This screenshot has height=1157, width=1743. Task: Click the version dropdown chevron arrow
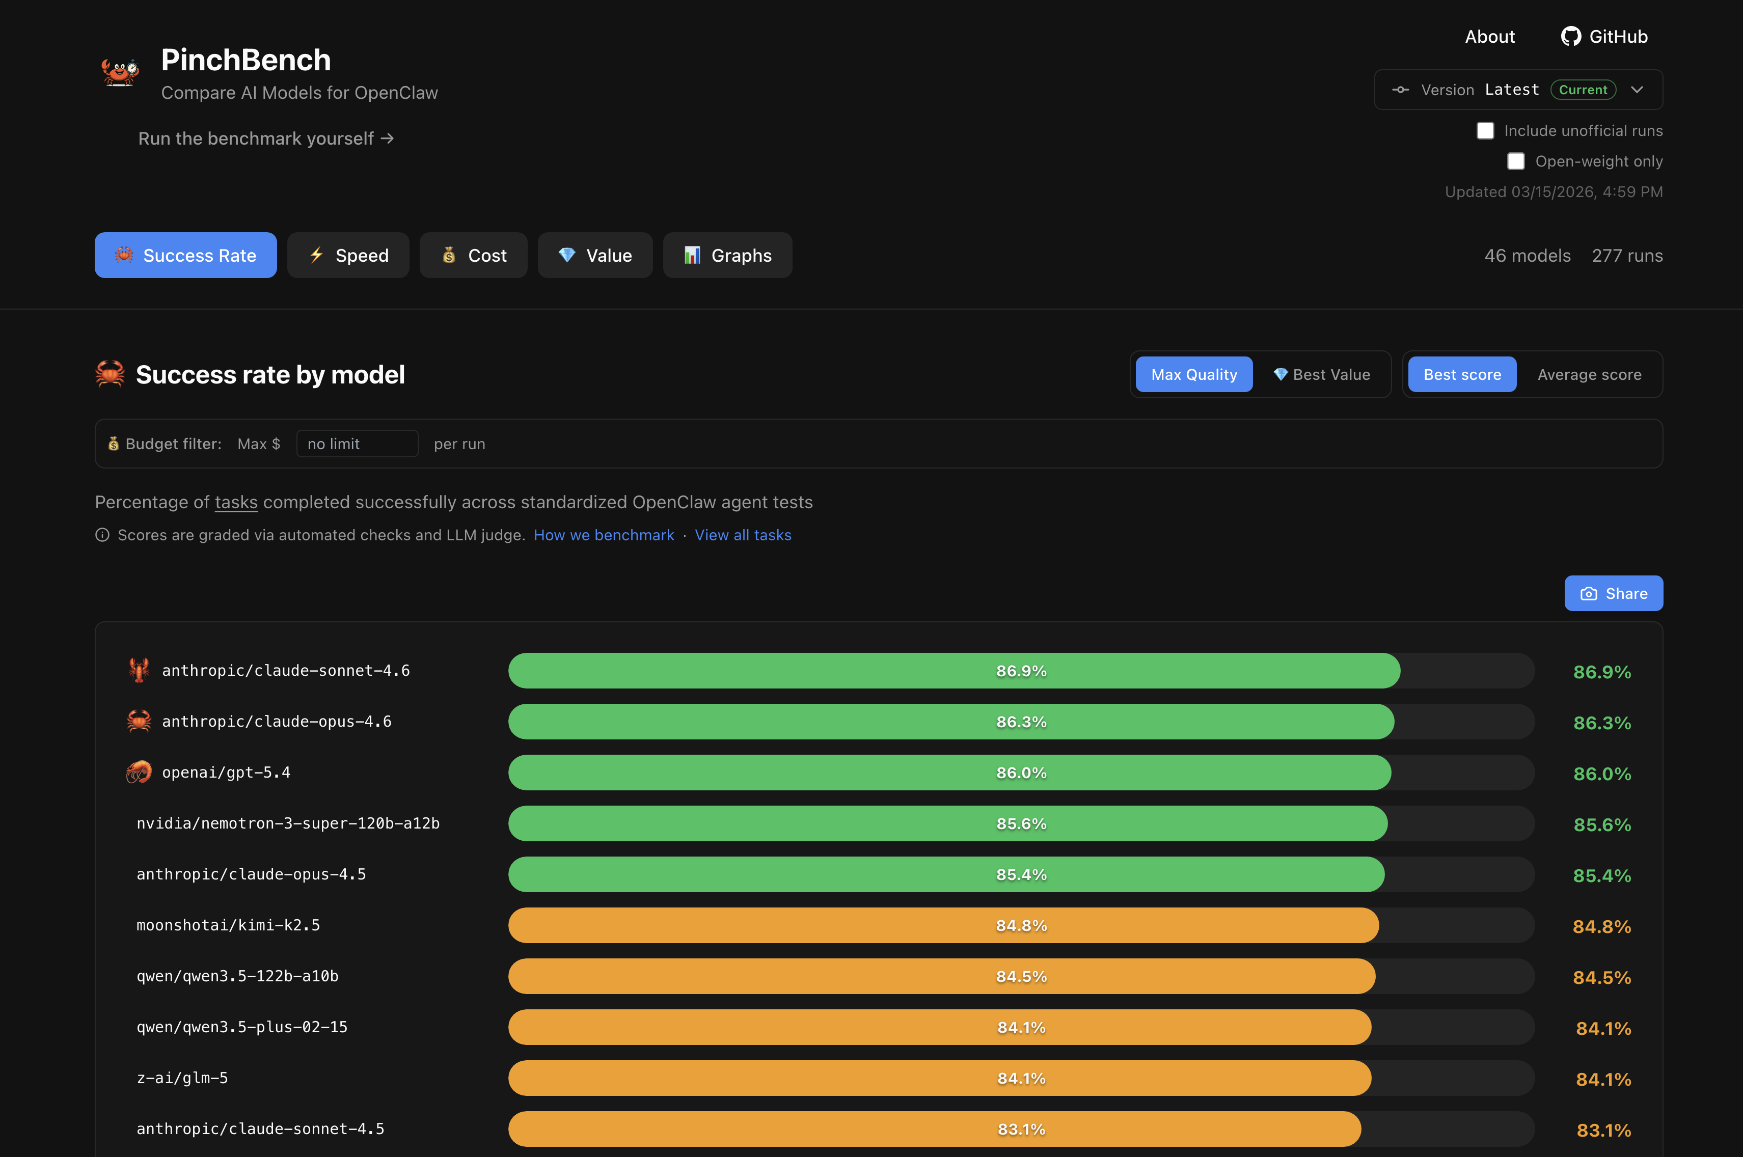pyautogui.click(x=1637, y=90)
